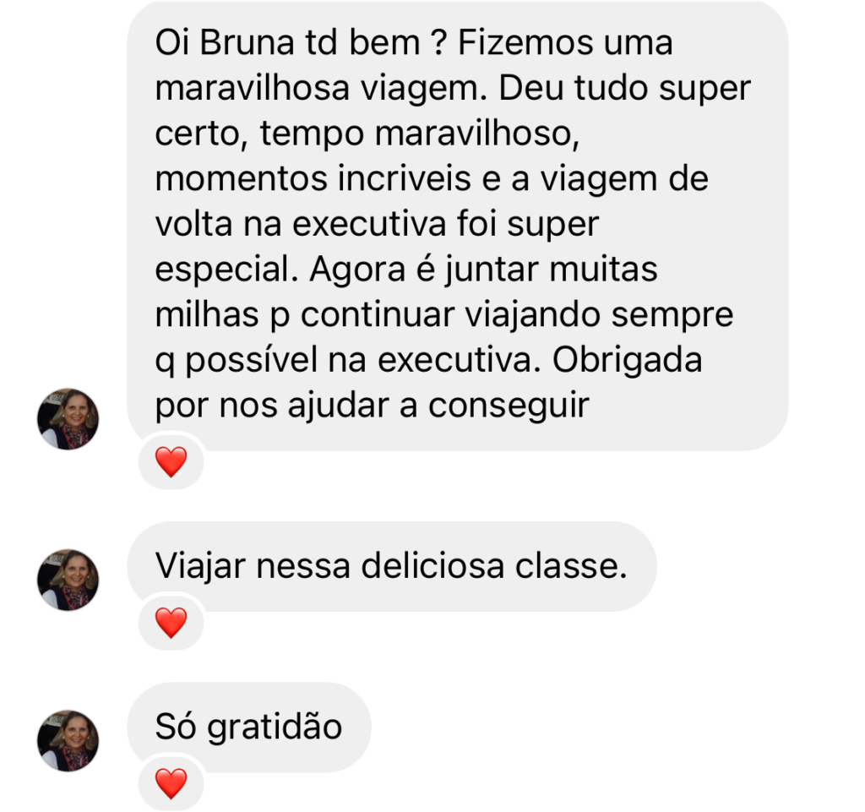The image size is (865, 812).
Task: Click the word 'Viajar' in second bubble
Action: point(199,567)
